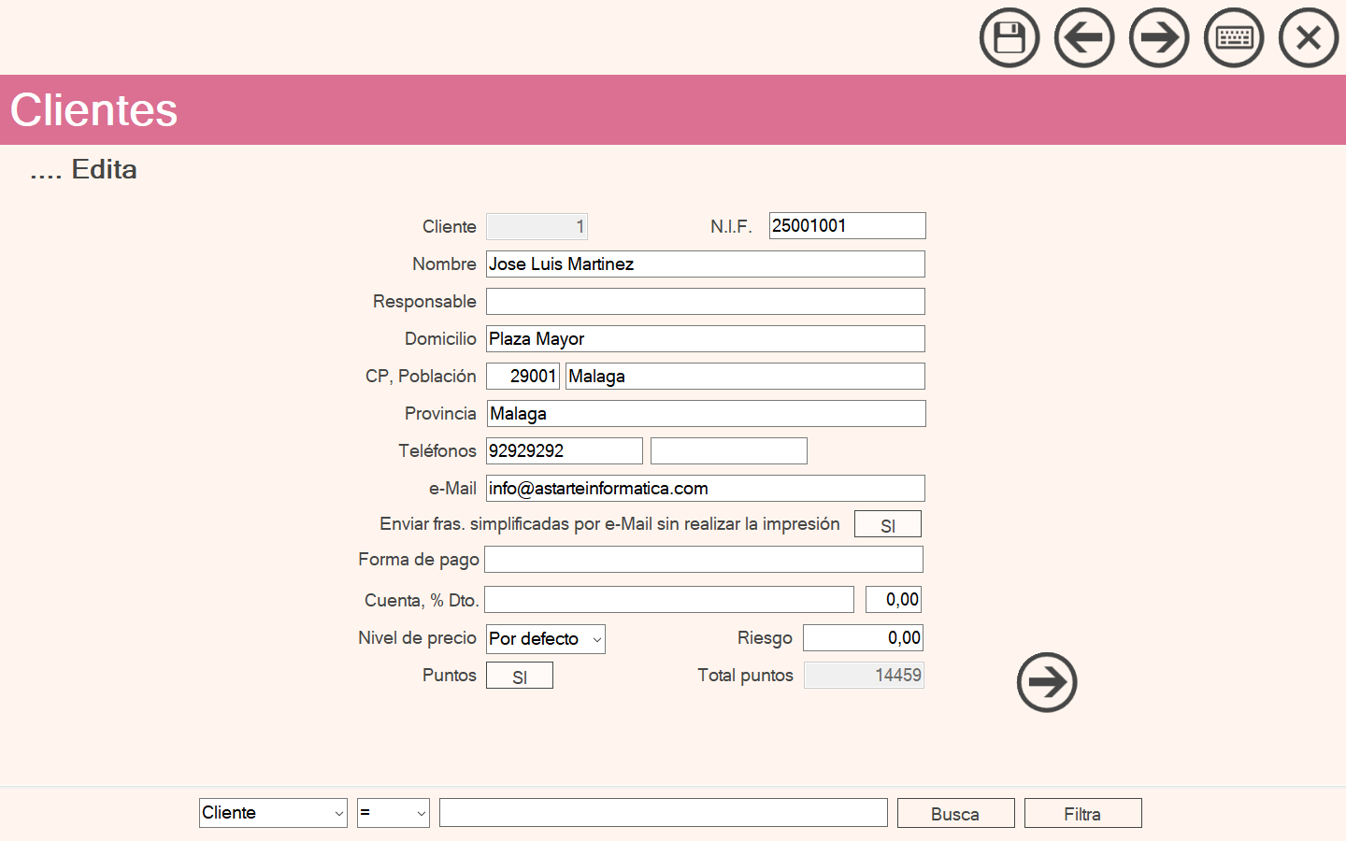Screen dimensions: 1346x841
Task: Open the Cliente search field dropdown
Action: pos(273,813)
